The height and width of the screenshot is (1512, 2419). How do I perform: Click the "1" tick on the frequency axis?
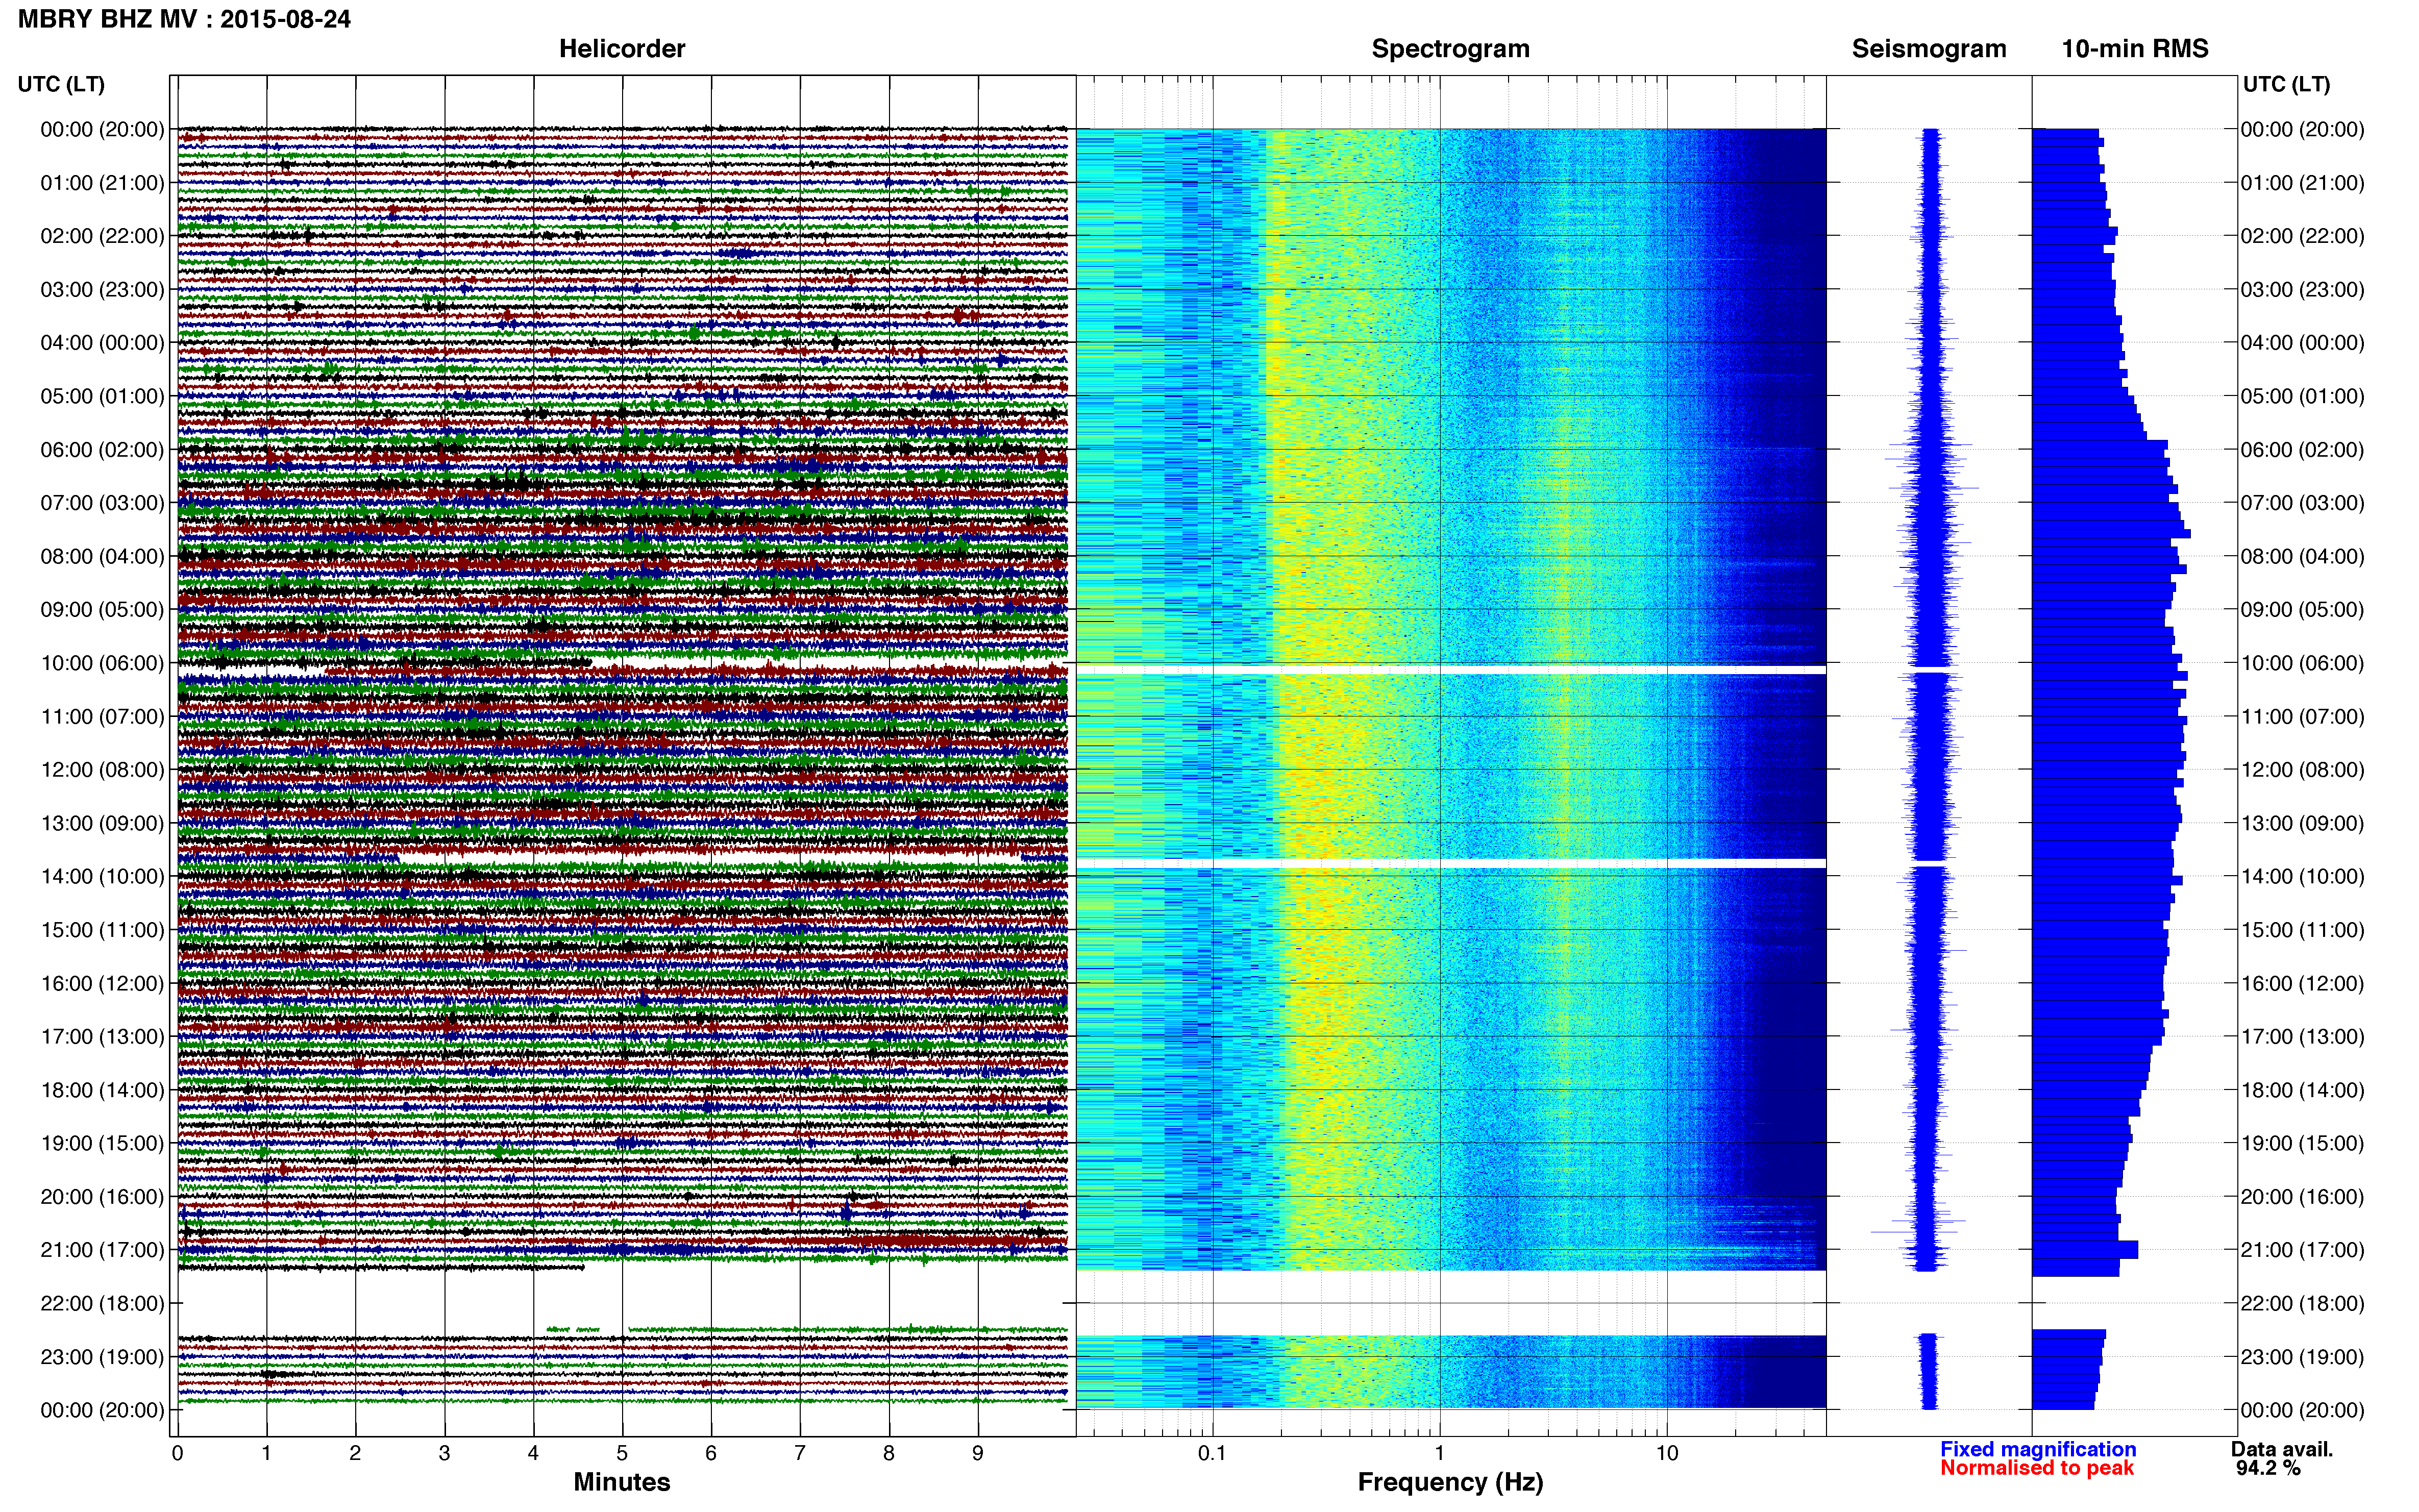coord(1440,1453)
